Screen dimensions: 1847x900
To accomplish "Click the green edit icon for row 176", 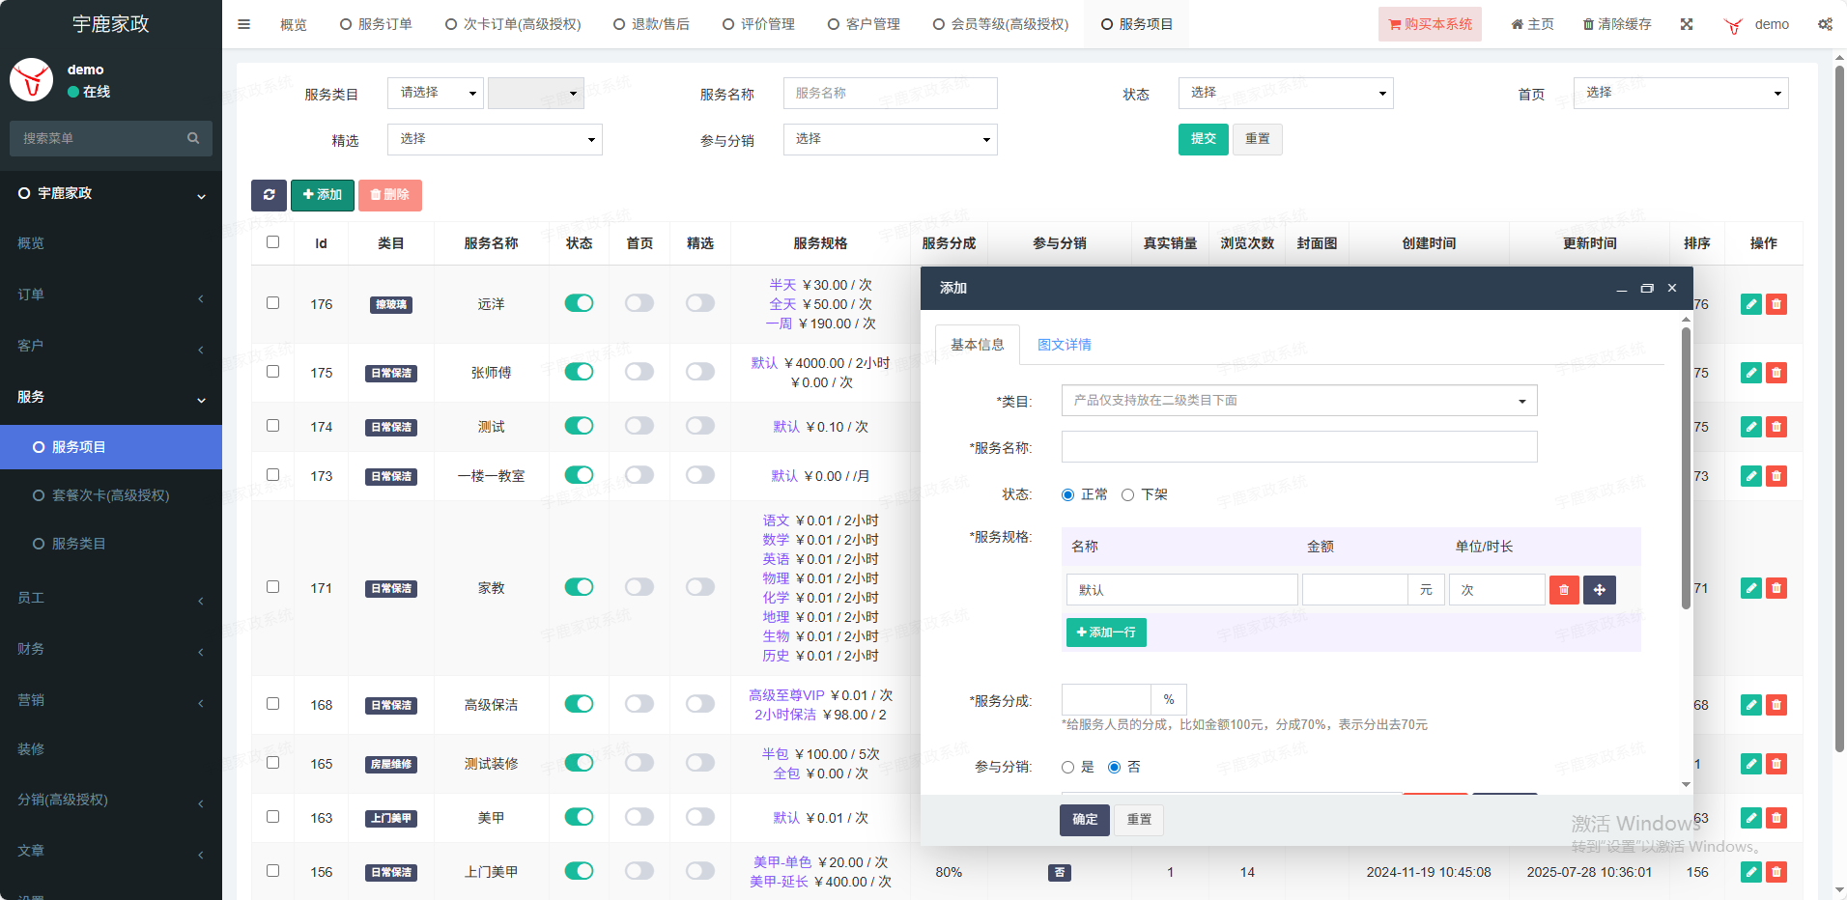I will coord(1750,304).
